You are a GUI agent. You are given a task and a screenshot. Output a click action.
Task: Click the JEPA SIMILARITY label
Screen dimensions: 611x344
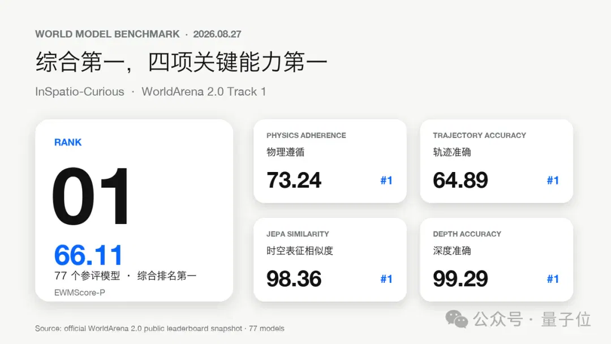[x=298, y=234]
